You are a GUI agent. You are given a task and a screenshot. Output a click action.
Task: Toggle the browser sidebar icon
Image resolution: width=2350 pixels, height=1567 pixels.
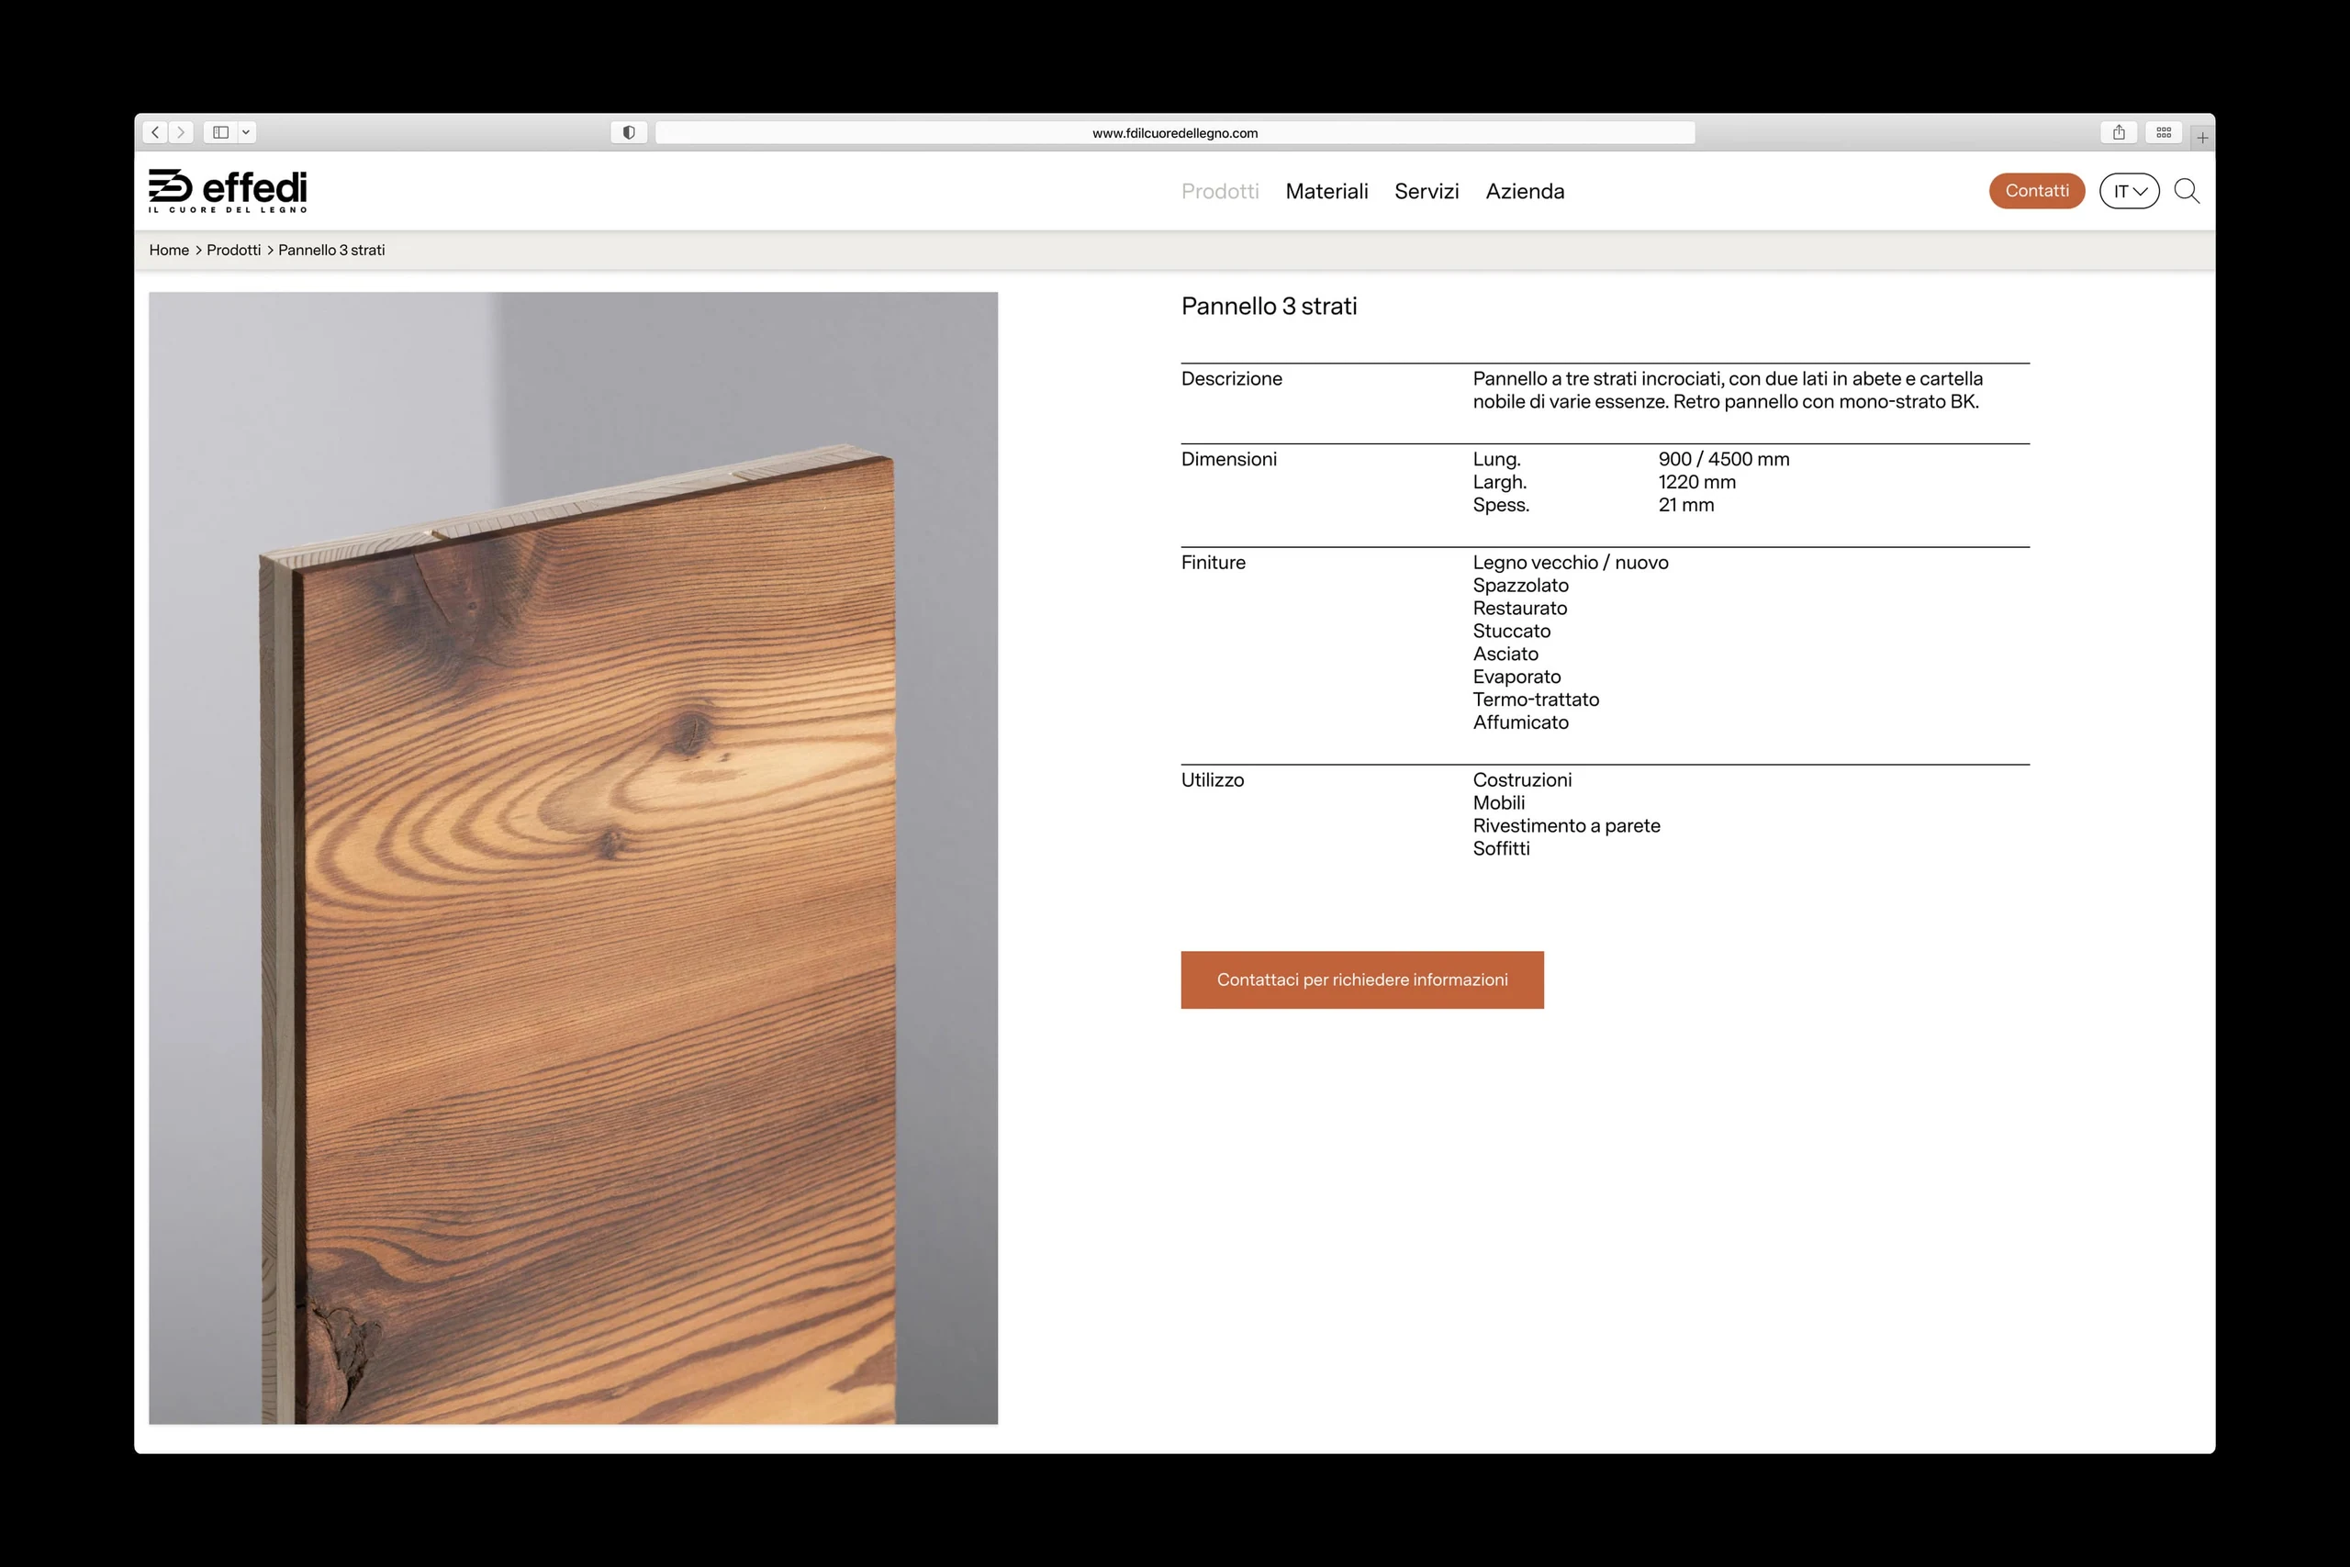coord(221,132)
